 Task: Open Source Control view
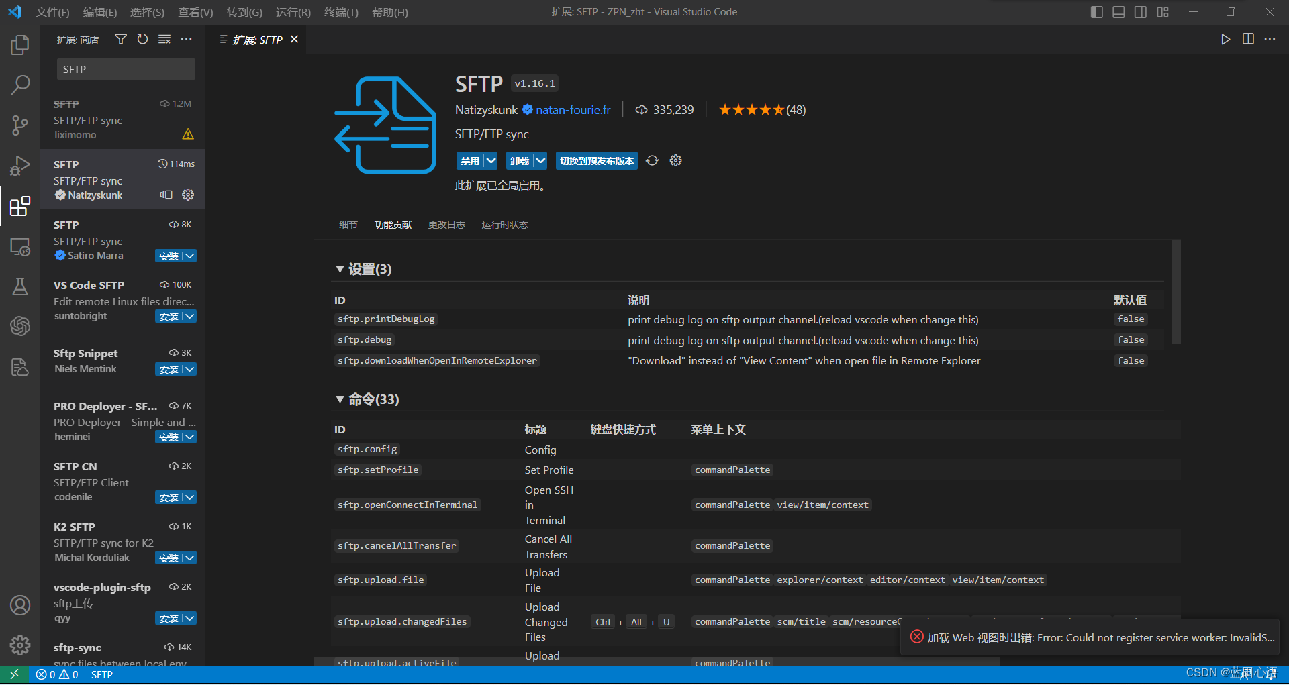pyautogui.click(x=20, y=125)
